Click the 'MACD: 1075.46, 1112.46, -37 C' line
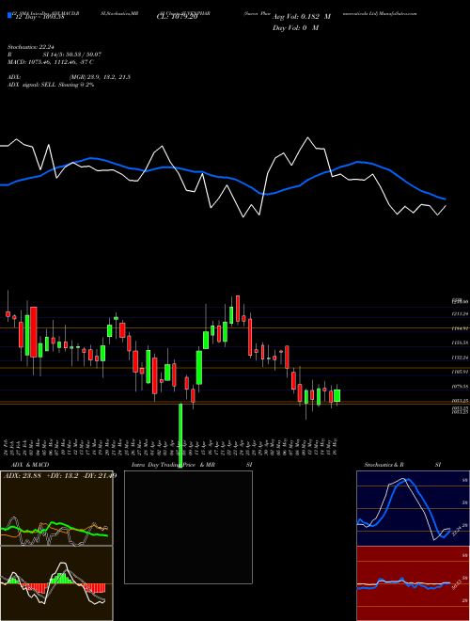This screenshot has width=470, height=621. point(50,62)
